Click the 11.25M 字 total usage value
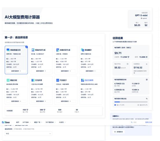 (125, 57)
